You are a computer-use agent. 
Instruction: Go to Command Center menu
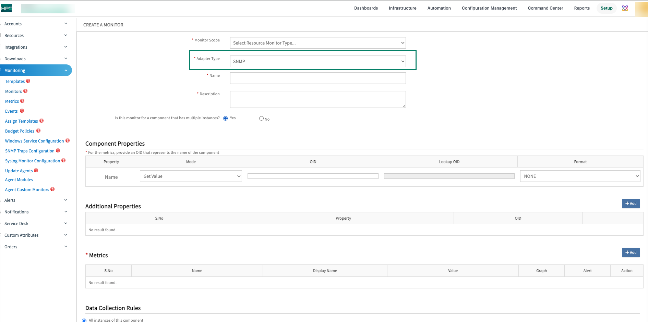click(x=545, y=8)
